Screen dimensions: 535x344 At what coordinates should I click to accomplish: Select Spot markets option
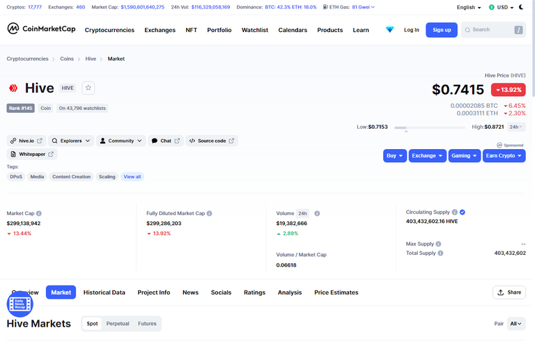pyautogui.click(x=92, y=324)
